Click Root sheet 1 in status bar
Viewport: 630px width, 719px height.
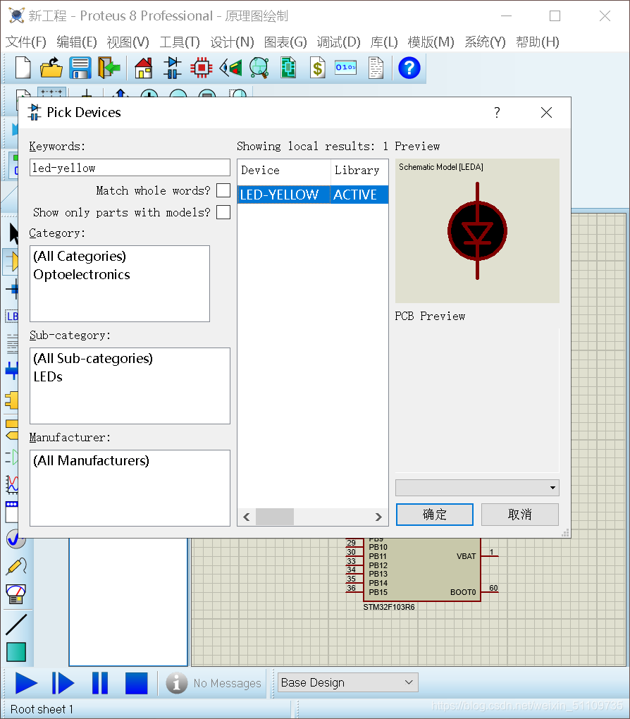pos(42,709)
